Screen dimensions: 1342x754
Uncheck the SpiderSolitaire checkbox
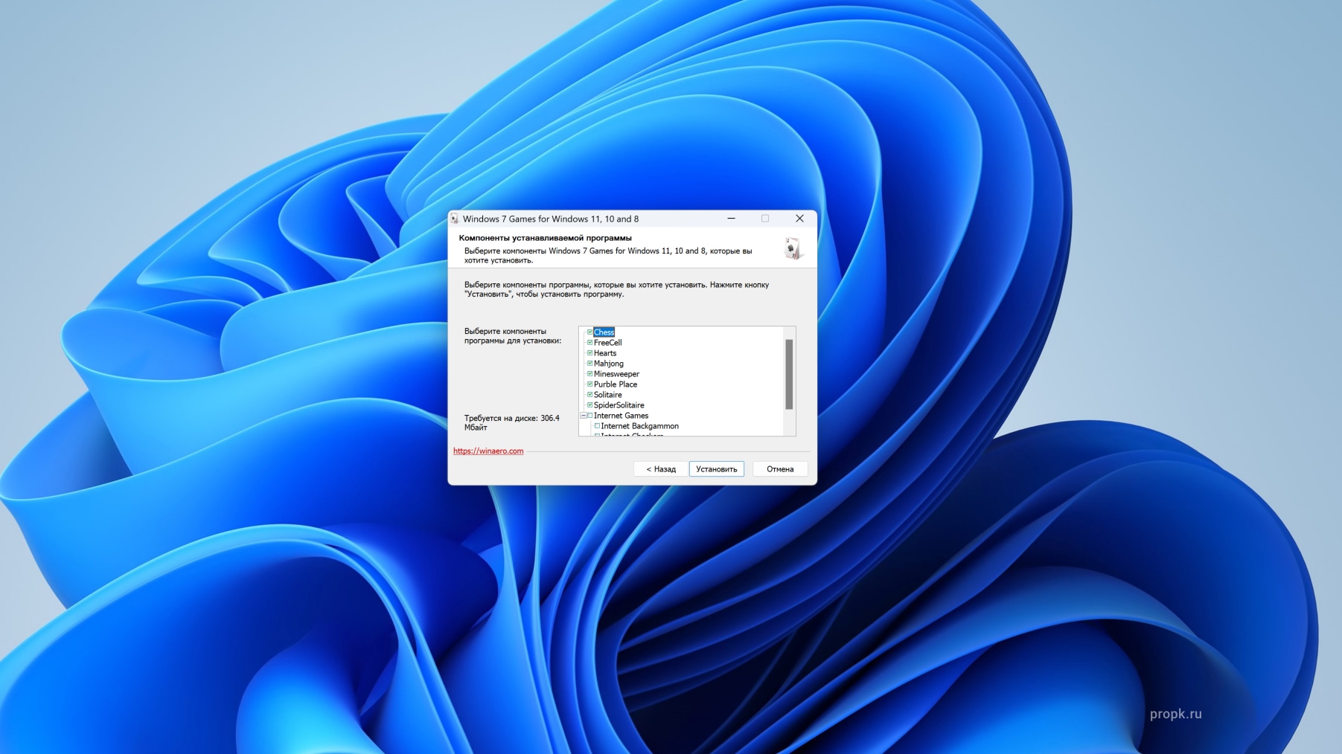[x=589, y=405]
